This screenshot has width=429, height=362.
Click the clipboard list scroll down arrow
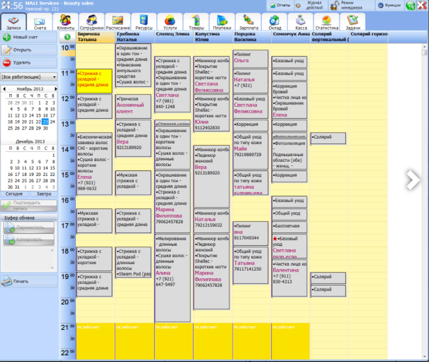click(x=52, y=268)
